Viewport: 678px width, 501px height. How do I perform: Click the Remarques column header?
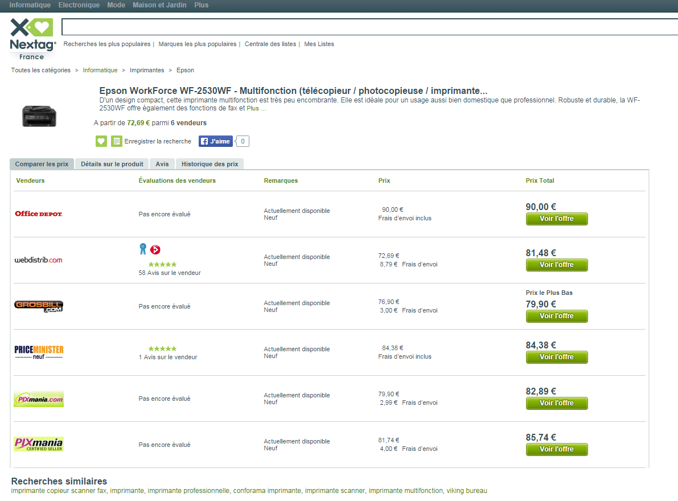coord(281,180)
